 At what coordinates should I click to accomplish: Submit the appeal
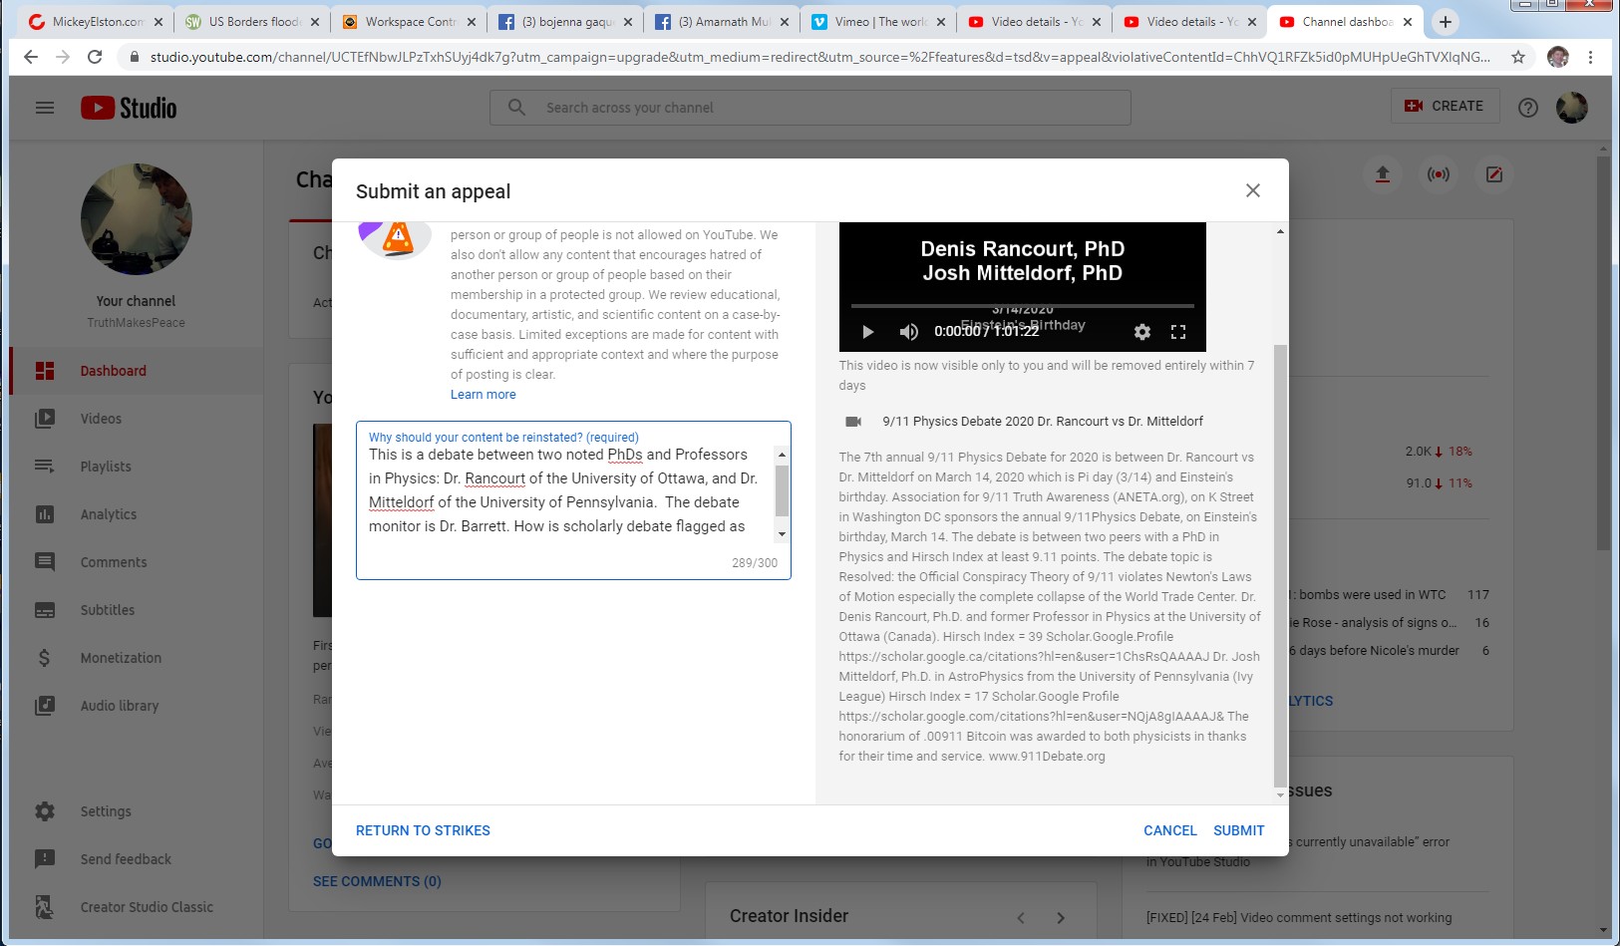coord(1238,830)
